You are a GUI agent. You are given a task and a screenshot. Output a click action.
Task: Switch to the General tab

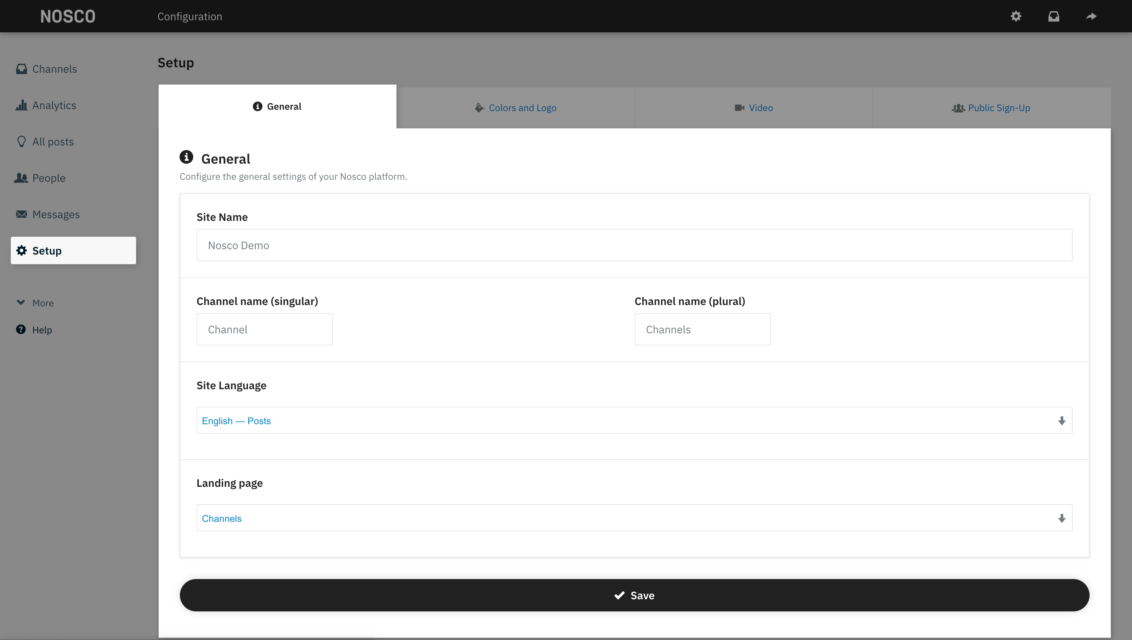(x=278, y=106)
